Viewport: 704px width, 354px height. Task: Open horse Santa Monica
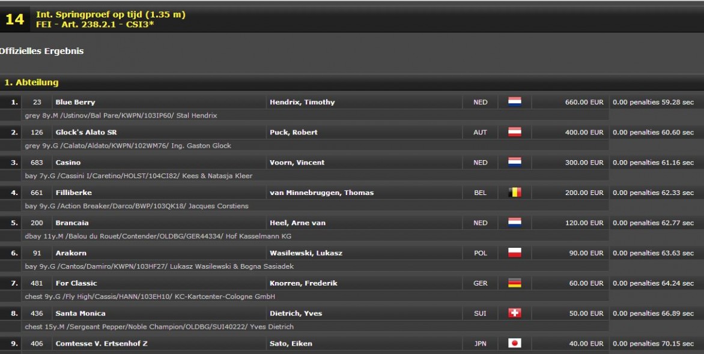(80, 314)
